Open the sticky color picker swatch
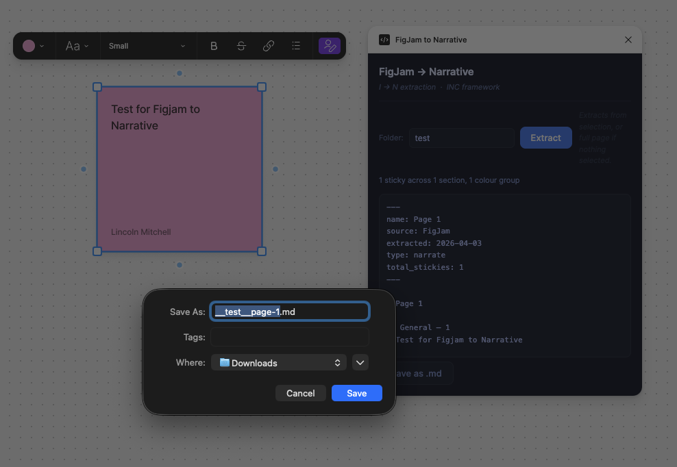The height and width of the screenshot is (467, 677). pos(33,46)
